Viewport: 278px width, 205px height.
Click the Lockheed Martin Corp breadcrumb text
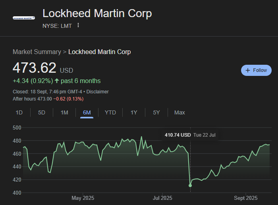click(x=99, y=52)
